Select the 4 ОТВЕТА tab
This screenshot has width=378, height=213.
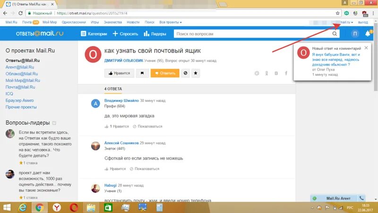[x=113, y=89]
